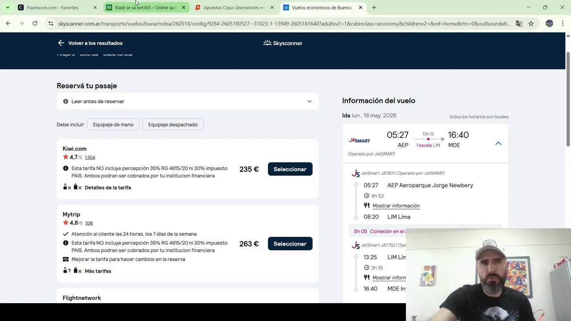Click Kiwi.com tax info icon

coord(66,169)
